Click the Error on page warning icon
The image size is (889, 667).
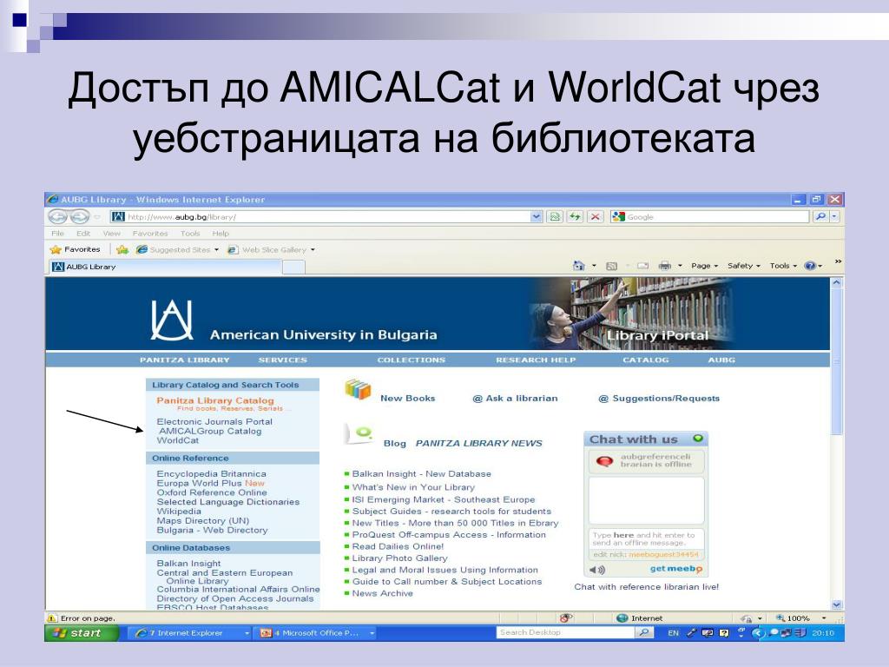tap(52, 618)
